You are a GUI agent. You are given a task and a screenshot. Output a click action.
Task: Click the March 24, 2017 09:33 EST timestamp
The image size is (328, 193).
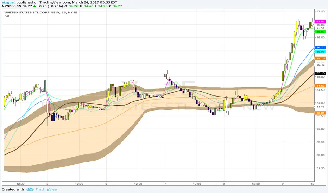coord(95,2)
